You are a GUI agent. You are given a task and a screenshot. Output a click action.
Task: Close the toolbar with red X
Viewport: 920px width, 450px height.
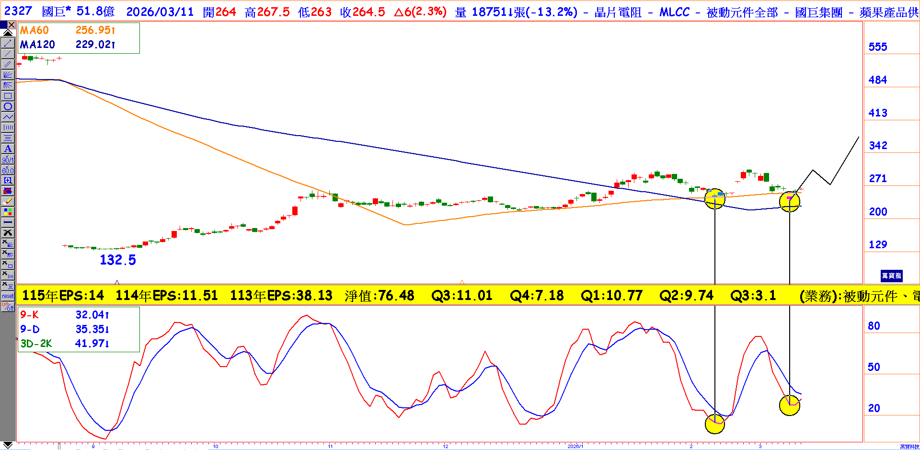(x=11, y=25)
